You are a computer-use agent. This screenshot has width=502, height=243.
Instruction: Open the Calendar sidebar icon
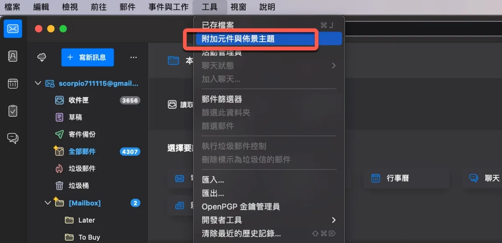[13, 84]
